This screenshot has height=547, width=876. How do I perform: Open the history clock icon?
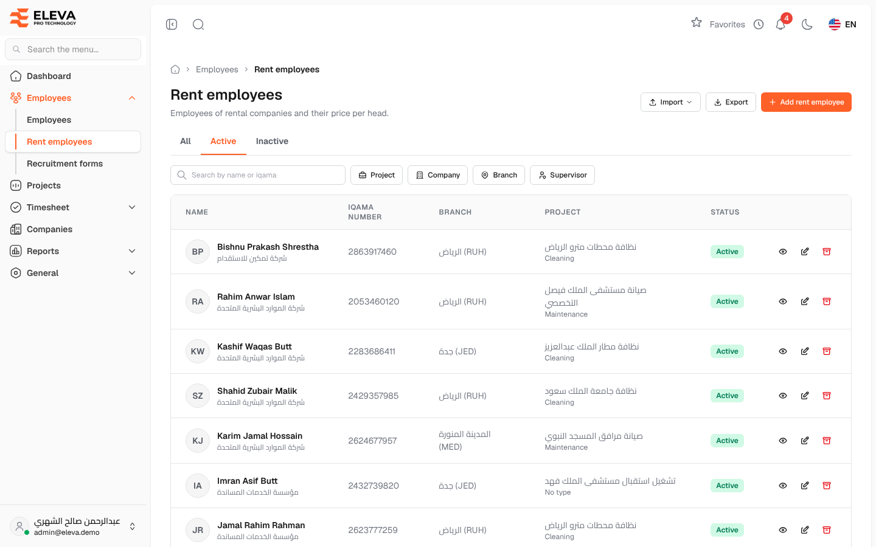[759, 24]
